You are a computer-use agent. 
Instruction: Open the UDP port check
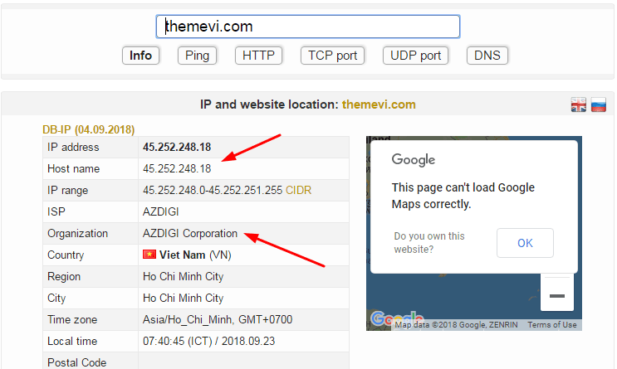pos(415,56)
